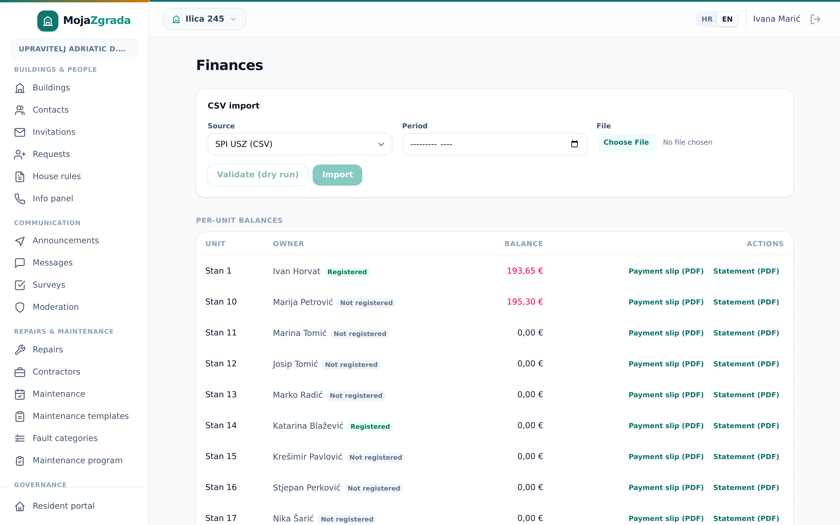The height and width of the screenshot is (525, 840).
Task: Click the Info panel phone icon
Action: tap(20, 199)
